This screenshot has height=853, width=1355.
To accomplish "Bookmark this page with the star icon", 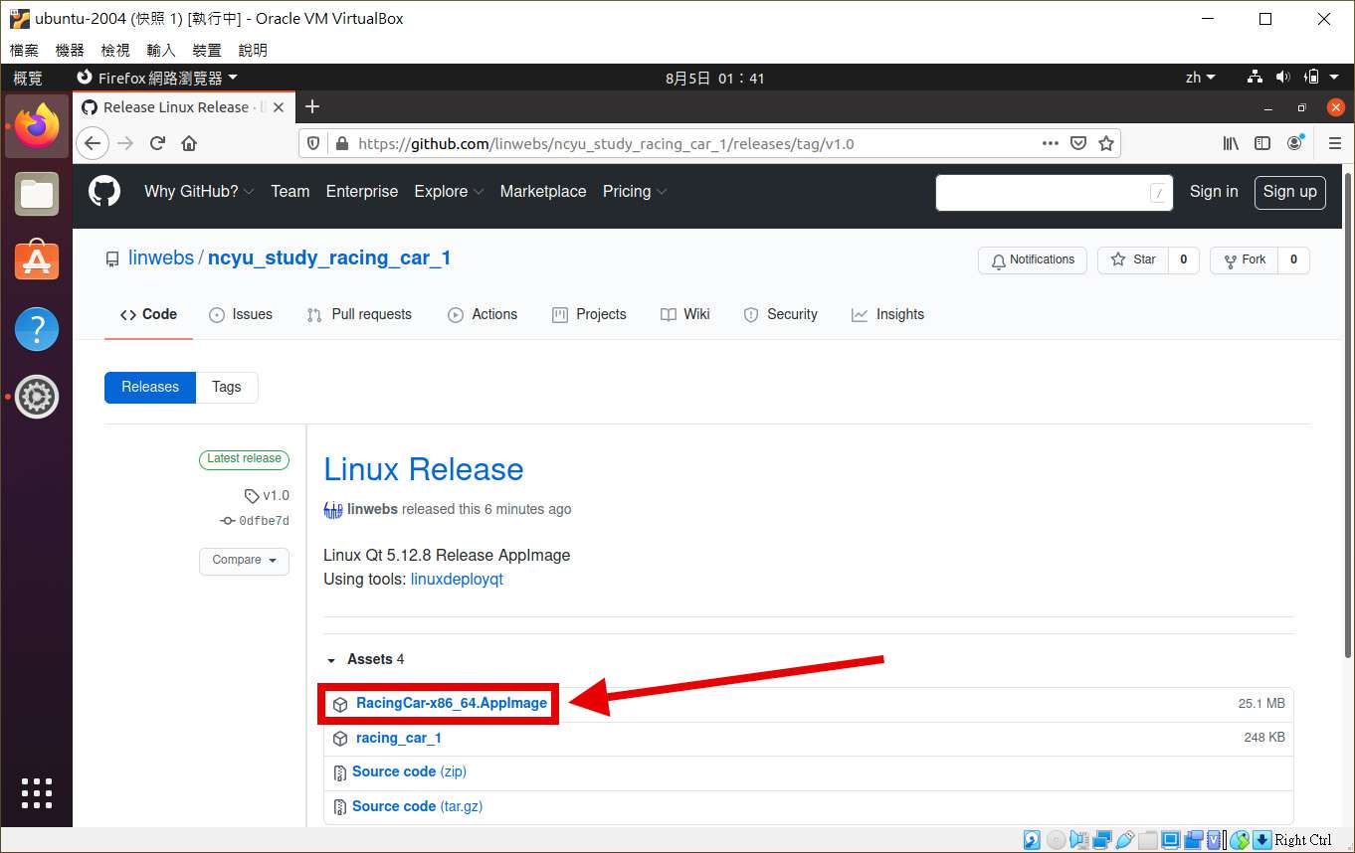I will click(1105, 143).
